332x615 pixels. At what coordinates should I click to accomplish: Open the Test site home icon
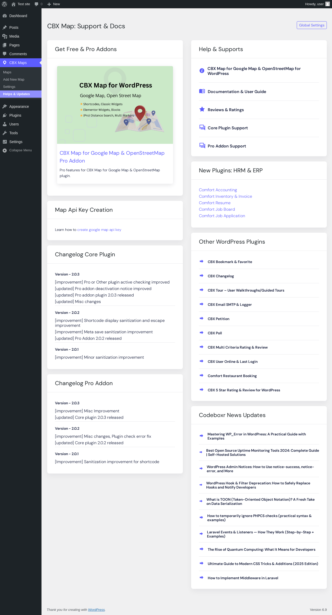tap(13, 4)
